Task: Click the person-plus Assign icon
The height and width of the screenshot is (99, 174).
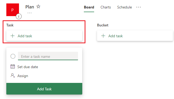Action: (x=13, y=76)
